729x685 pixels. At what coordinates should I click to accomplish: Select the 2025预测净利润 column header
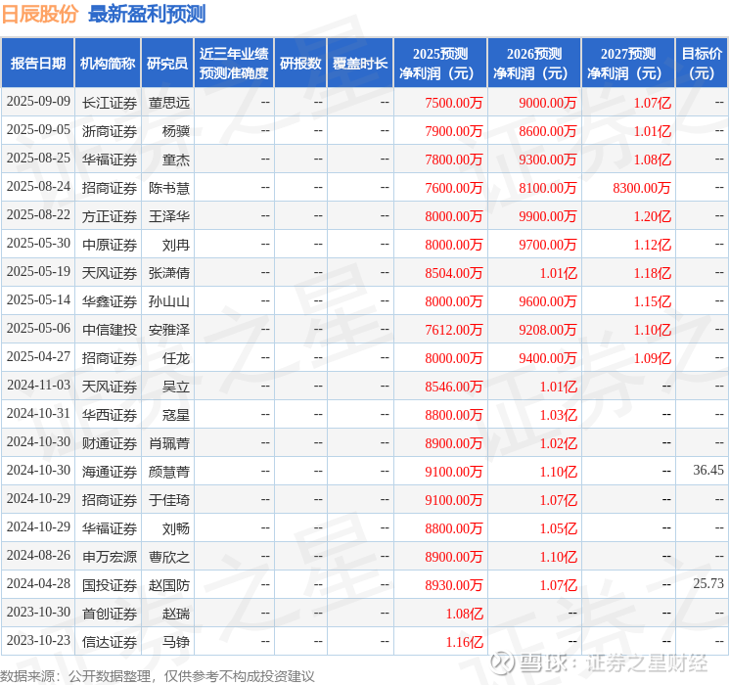[x=440, y=63]
